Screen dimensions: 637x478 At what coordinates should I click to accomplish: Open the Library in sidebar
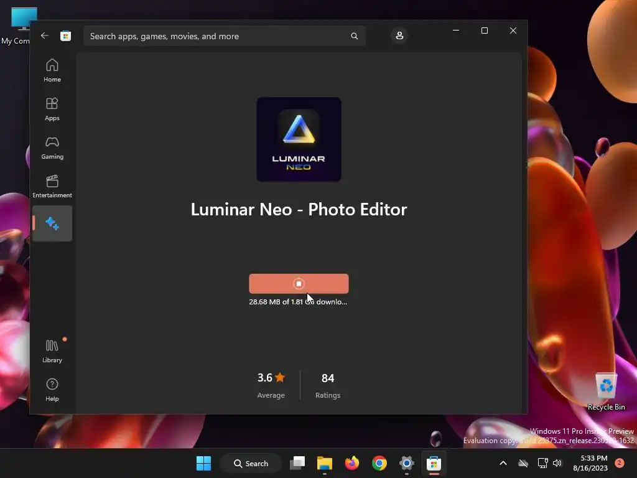52,351
